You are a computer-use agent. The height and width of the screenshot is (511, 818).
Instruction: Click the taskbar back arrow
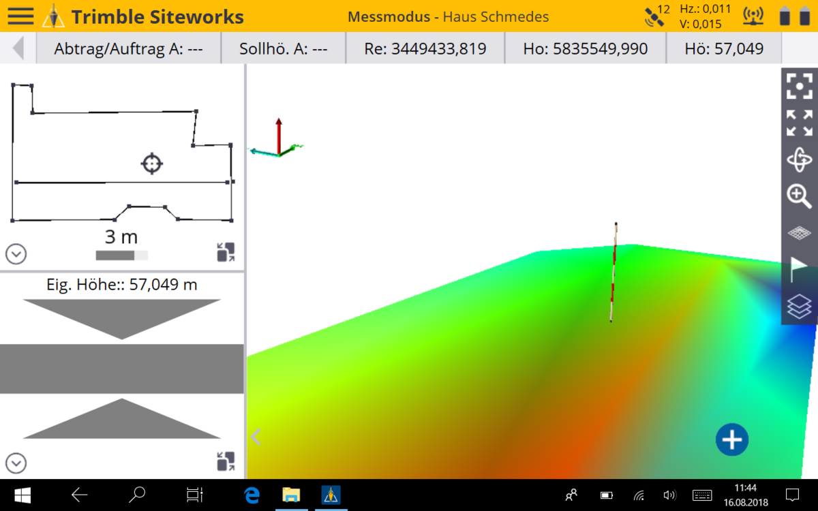point(80,495)
